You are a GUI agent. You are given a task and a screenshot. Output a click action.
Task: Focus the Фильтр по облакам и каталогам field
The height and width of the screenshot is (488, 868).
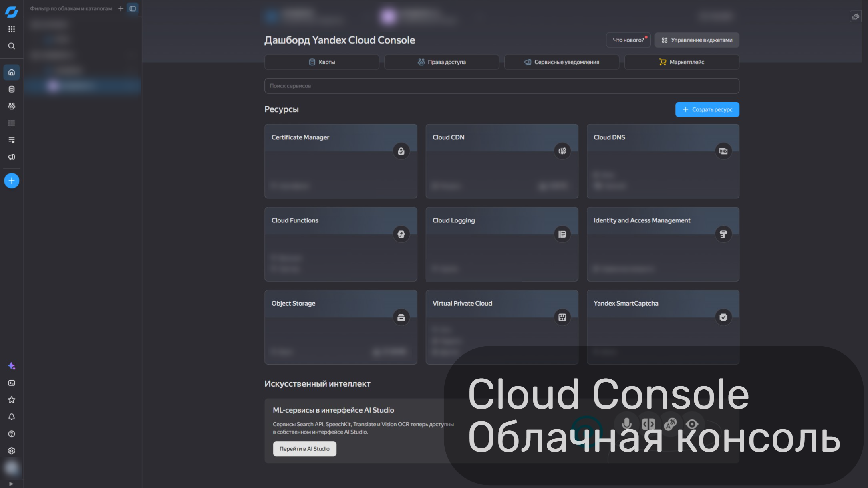[71, 8]
